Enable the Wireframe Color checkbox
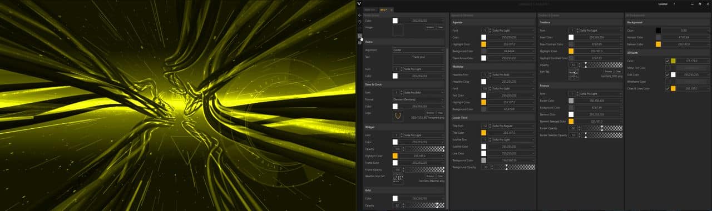Viewport: 712px width, 211px height. [667, 81]
